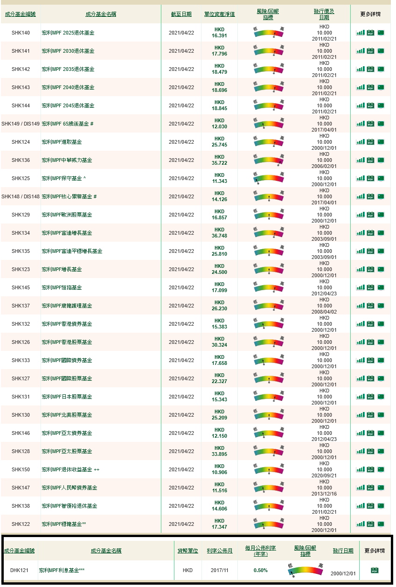Viewport: 396px width, 587px height.
Task: Click the 每月公佈利率(年率) column header
Action: [260, 551]
